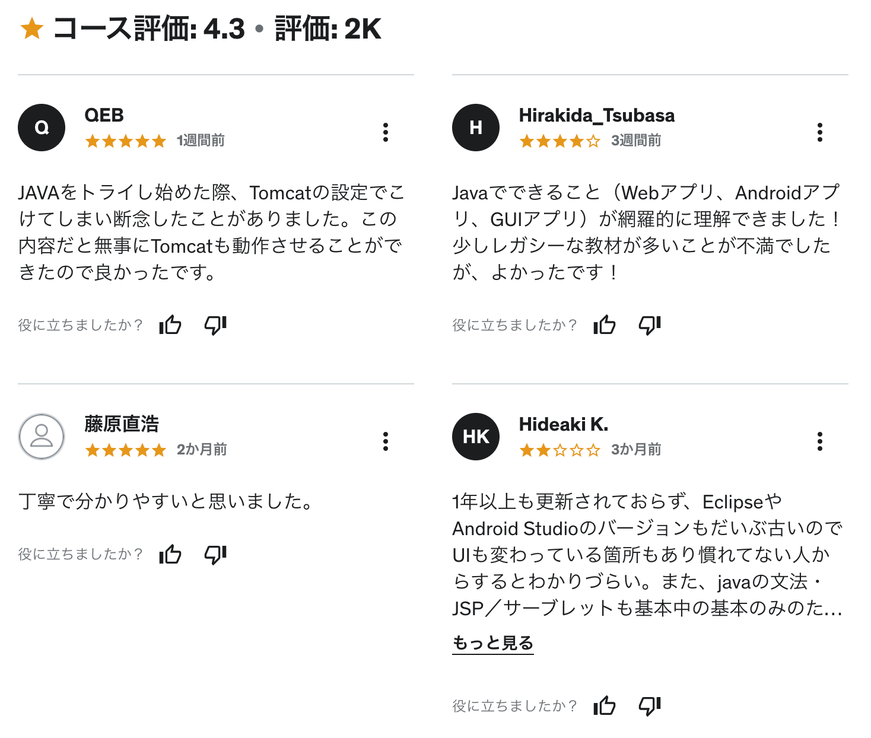Click the orange star beside コース評価
The height and width of the screenshot is (738, 871).
click(x=33, y=28)
